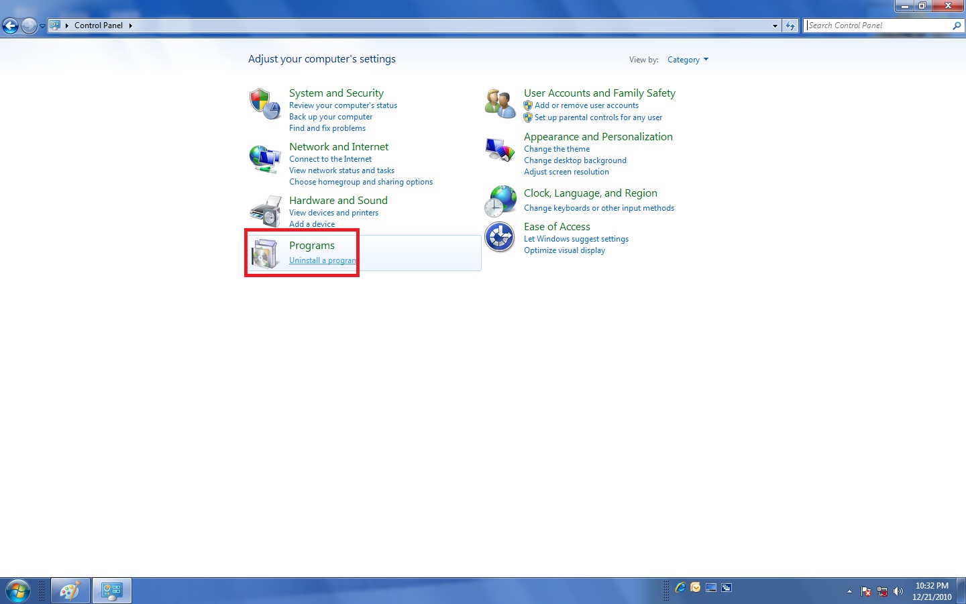
Task: Click Choose homegroup and sharing options
Action: tap(361, 182)
